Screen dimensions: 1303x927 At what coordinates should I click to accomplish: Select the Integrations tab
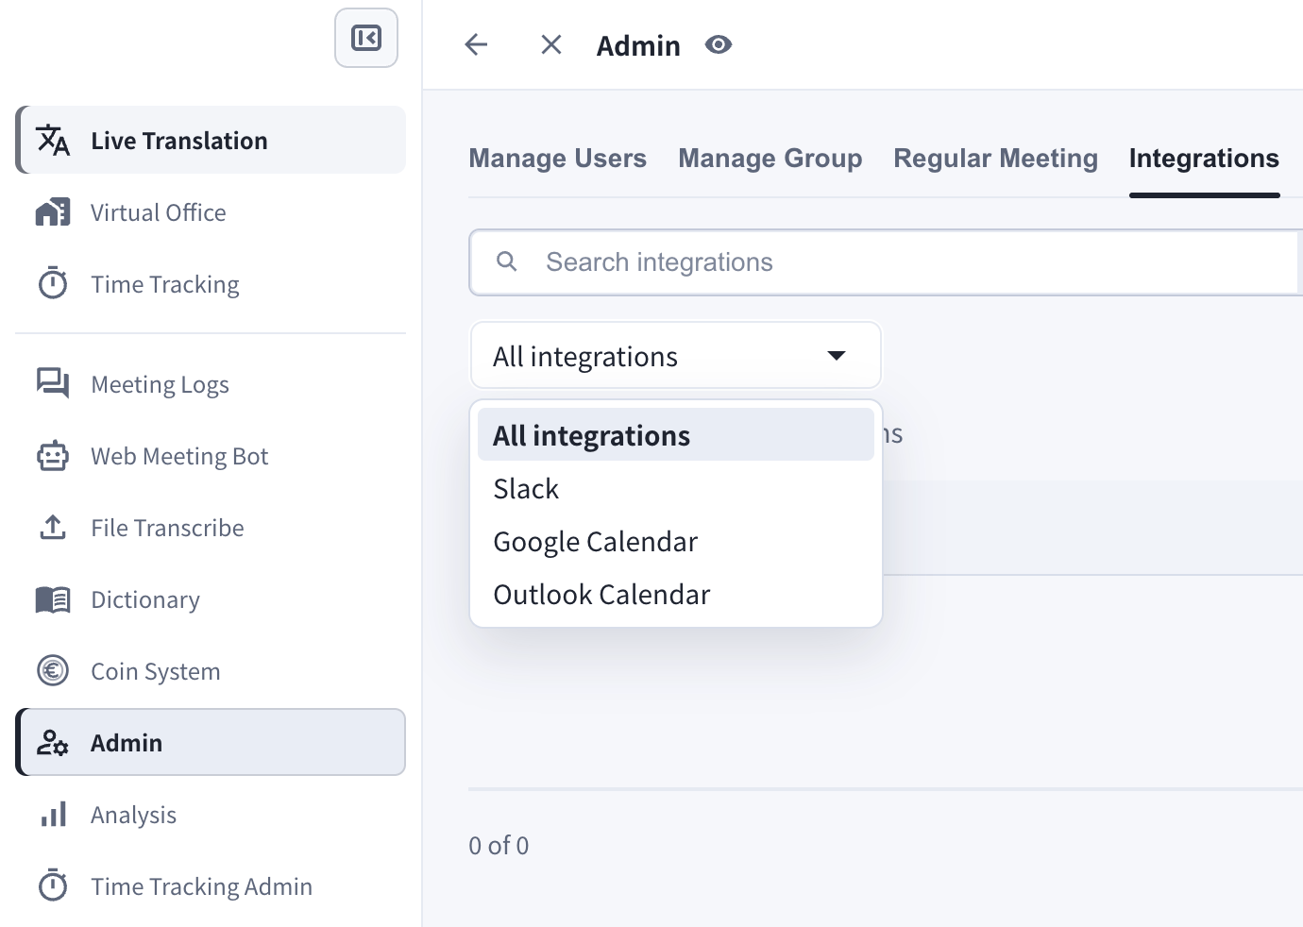coord(1204,158)
